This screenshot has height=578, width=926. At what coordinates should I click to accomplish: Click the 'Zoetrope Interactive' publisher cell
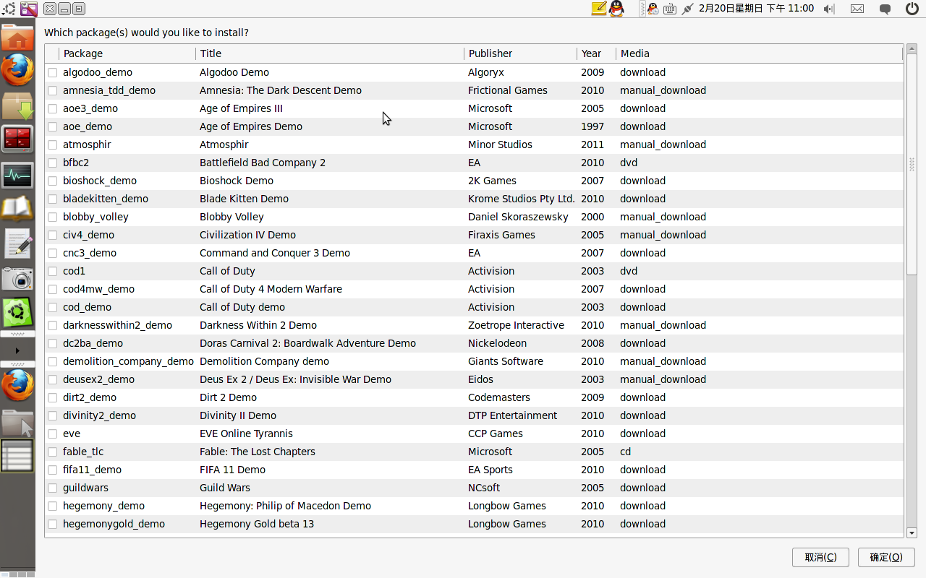516,325
